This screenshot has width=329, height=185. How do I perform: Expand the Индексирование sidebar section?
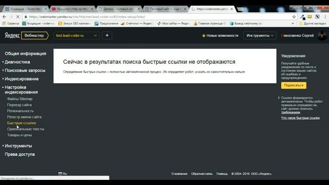(22, 79)
